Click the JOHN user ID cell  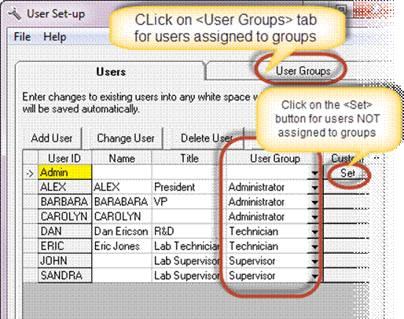click(x=65, y=261)
